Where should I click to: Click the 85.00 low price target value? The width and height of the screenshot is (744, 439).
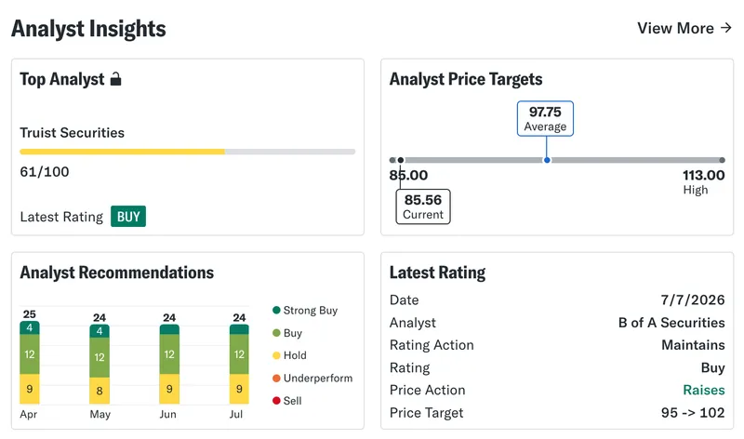pyautogui.click(x=408, y=176)
